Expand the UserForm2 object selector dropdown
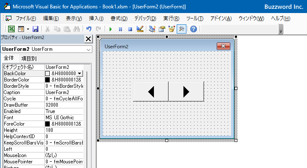 coord(89,50)
